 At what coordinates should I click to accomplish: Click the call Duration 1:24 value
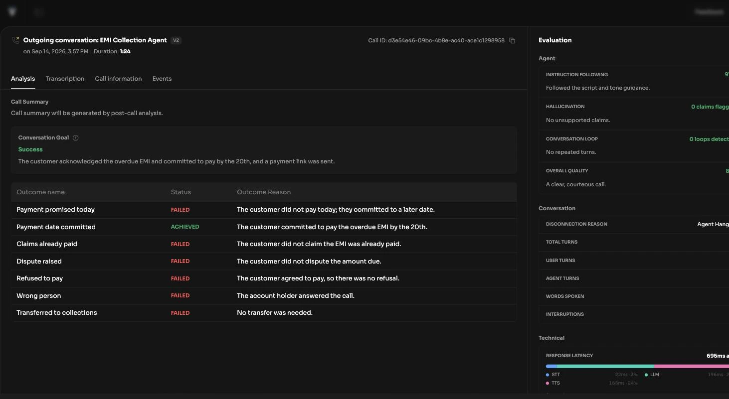(x=125, y=51)
